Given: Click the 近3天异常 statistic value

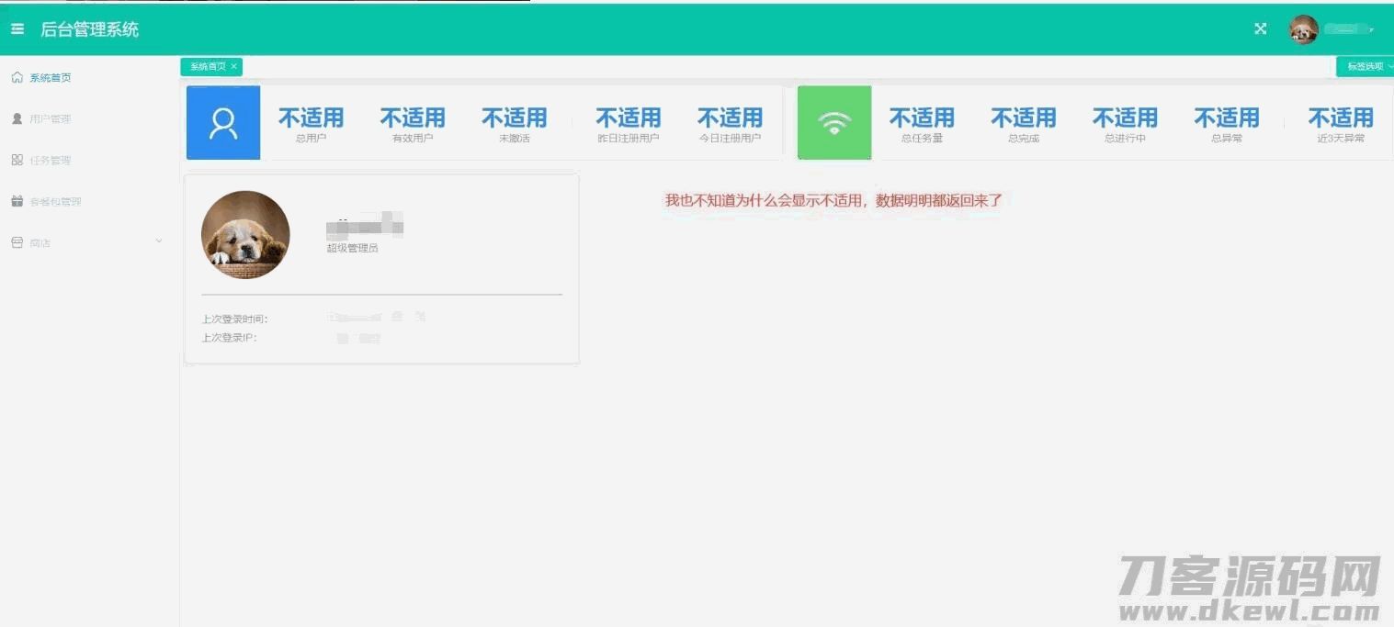Looking at the screenshot, I should (x=1340, y=118).
